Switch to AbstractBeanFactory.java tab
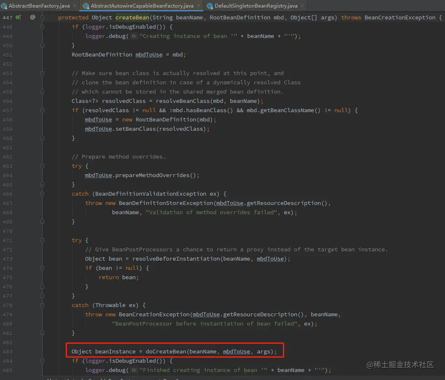Viewport: 445px width, 380px height. coord(39,5)
